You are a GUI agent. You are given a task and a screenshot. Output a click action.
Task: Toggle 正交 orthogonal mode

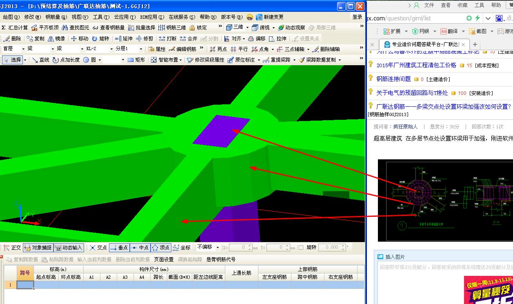12,247
